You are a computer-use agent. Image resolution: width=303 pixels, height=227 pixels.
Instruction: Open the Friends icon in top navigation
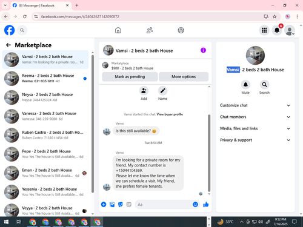(x=150, y=30)
